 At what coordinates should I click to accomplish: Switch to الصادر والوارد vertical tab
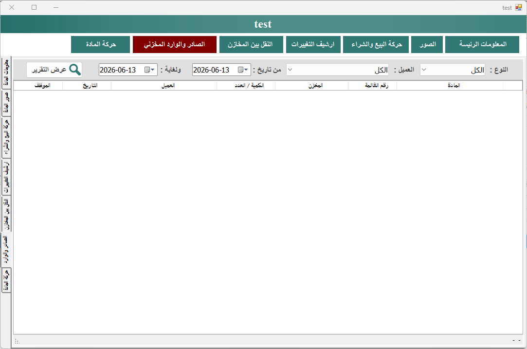pos(6,250)
